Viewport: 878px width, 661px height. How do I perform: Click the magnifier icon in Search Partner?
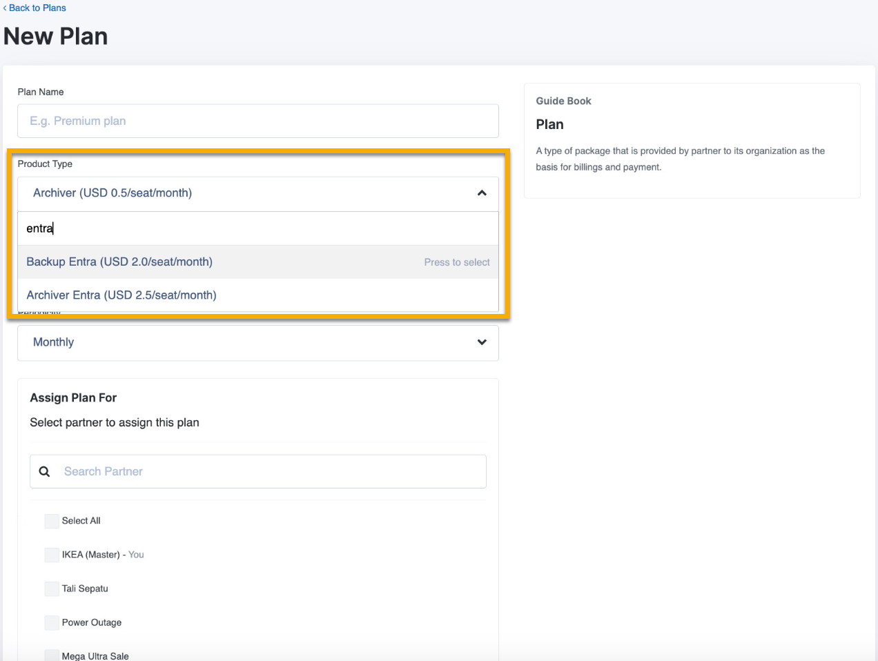pos(45,471)
